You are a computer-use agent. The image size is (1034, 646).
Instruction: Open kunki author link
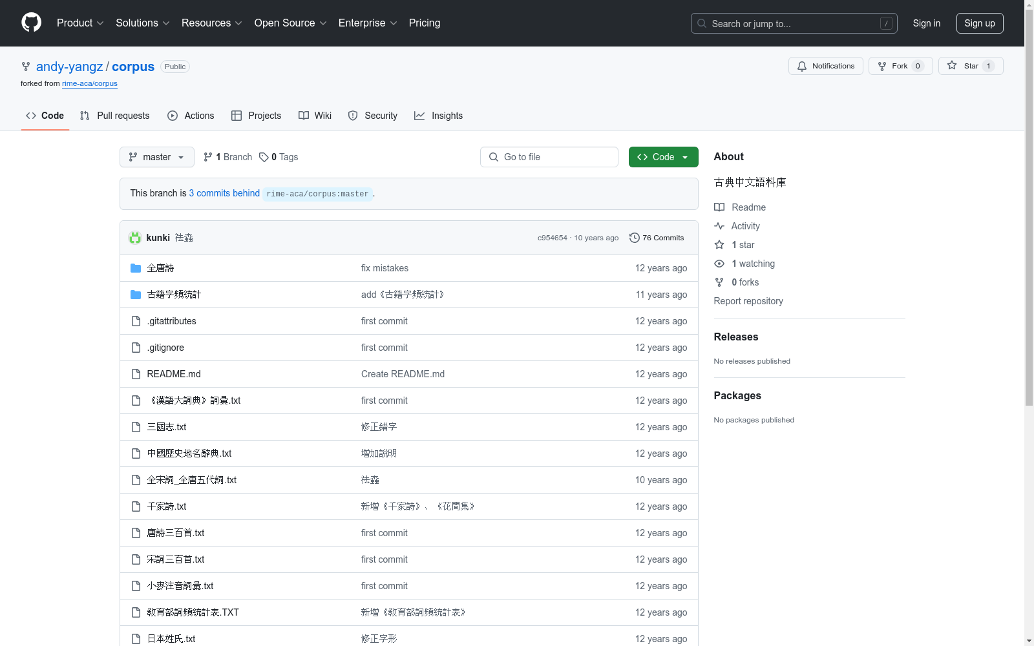click(x=158, y=238)
